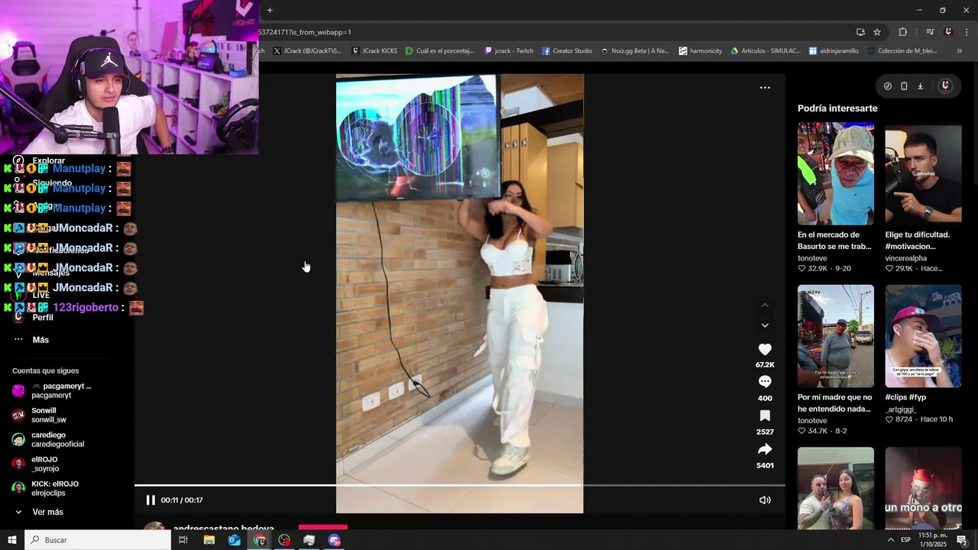
Task: Bookmark this page with the star icon
Action: click(877, 32)
